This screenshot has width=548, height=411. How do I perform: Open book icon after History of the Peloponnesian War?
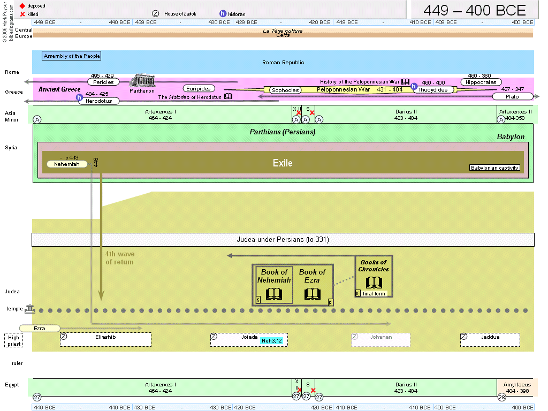pyautogui.click(x=405, y=82)
